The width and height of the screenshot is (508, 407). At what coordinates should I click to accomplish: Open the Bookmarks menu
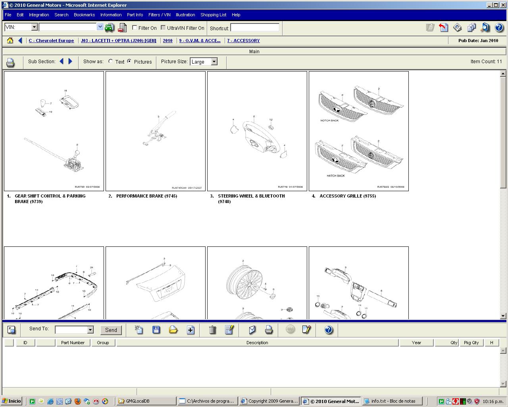85,15
